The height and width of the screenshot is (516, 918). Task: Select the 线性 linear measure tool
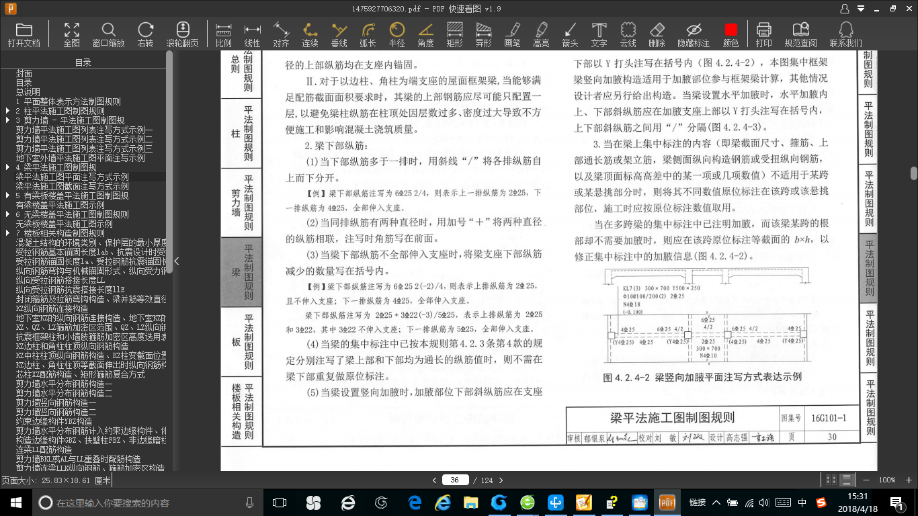click(253, 34)
